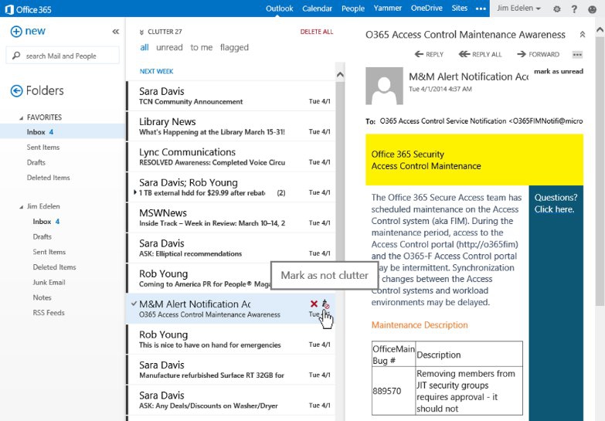This screenshot has height=421, width=605.
Task: Click the Office 365 logo
Action: tap(28, 9)
